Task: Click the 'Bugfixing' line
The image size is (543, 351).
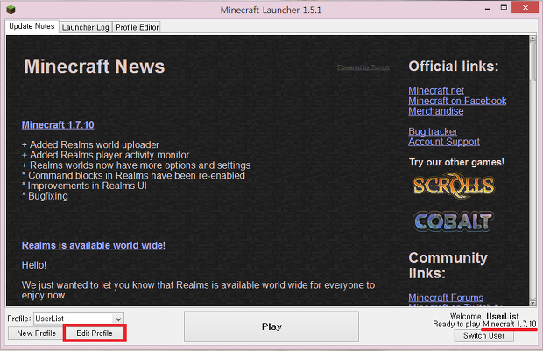Action: [x=45, y=196]
